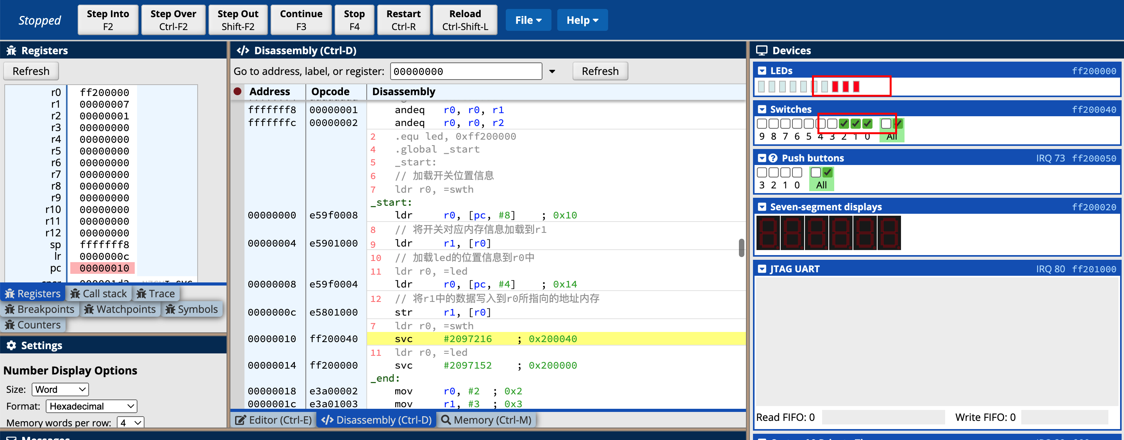Toggle push button 3 checkbox
This screenshot has height=440, width=1124.
(762, 172)
